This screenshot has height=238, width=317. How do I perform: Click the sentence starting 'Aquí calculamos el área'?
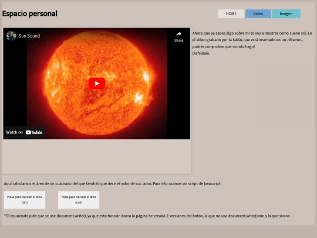point(113,184)
